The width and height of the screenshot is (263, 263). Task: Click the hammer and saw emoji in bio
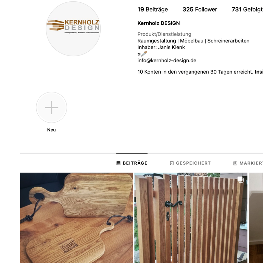click(142, 54)
